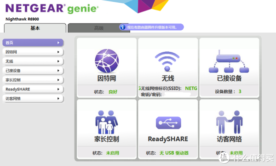Click the Internet status 良好 text

click(113, 92)
